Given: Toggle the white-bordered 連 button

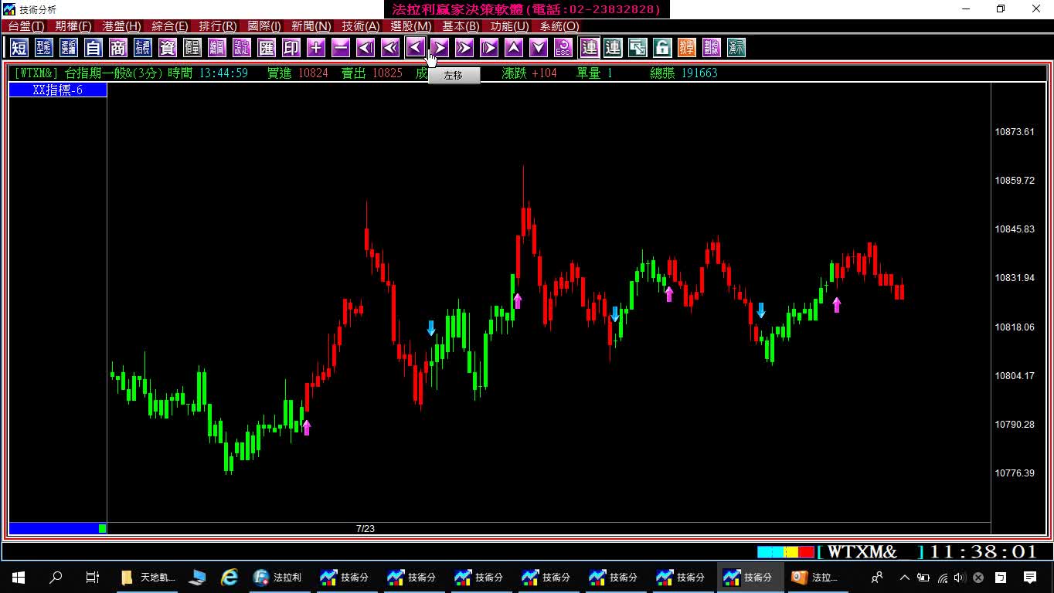Looking at the screenshot, I should pos(590,48).
